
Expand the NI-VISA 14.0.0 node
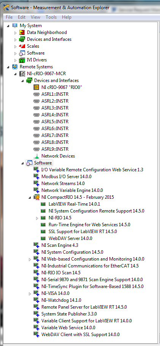coord(30,294)
